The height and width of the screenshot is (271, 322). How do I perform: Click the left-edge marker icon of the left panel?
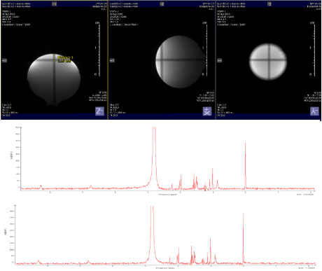coord(4,60)
